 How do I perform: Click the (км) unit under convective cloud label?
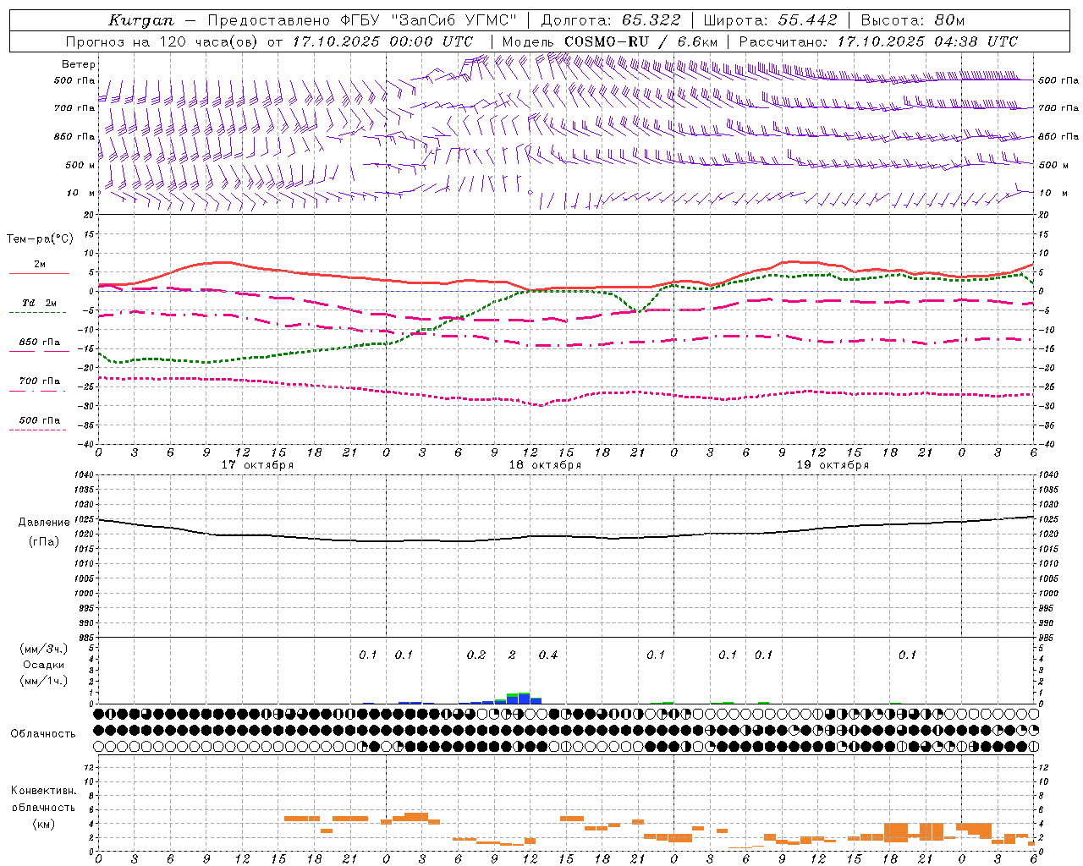[44, 824]
